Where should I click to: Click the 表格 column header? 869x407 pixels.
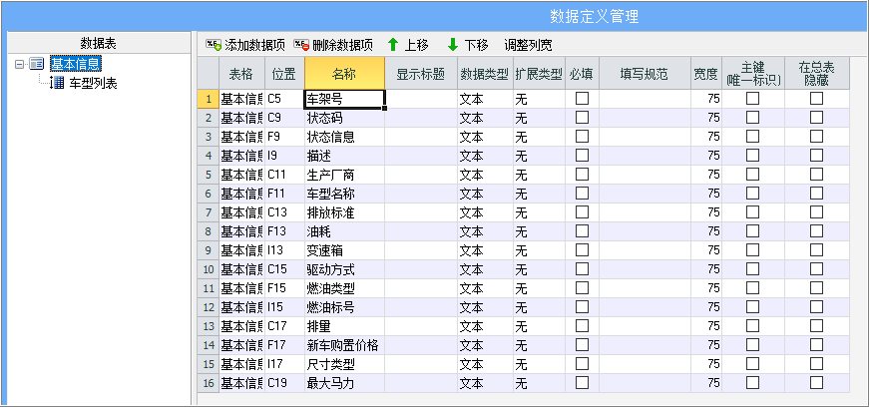point(242,73)
